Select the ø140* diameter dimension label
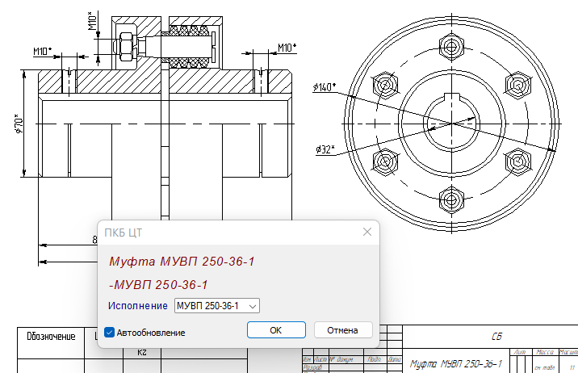Screen dimensions: 578x373 326,86
